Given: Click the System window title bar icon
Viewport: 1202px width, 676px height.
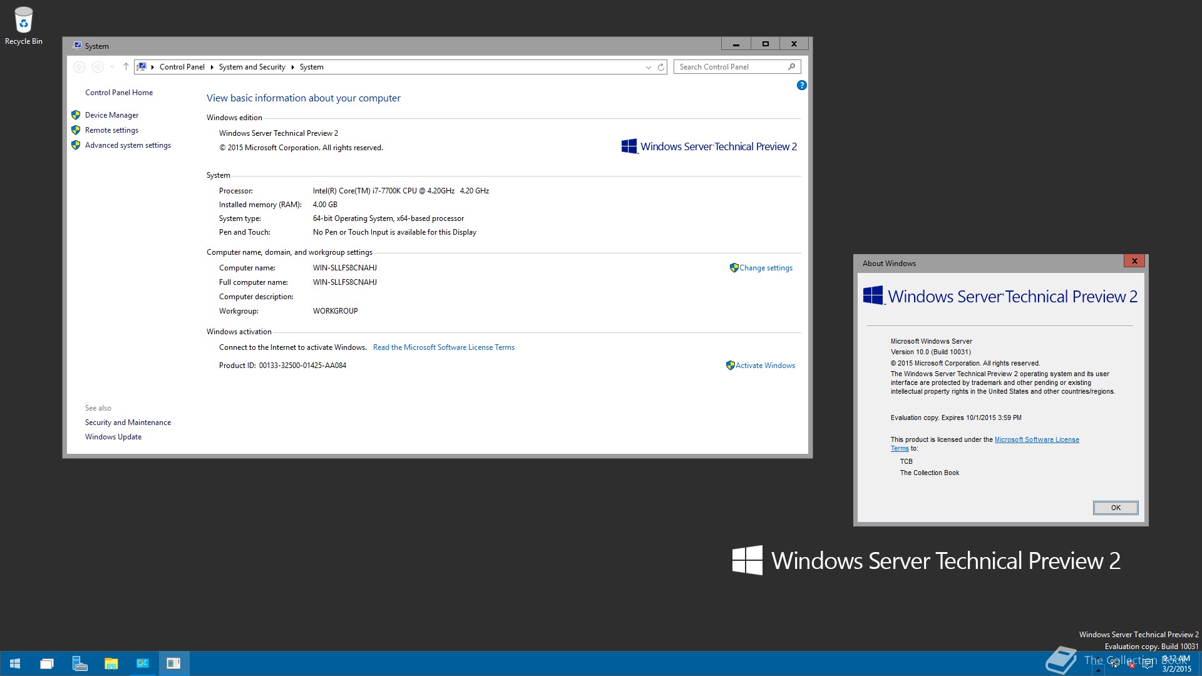Looking at the screenshot, I should 77,46.
